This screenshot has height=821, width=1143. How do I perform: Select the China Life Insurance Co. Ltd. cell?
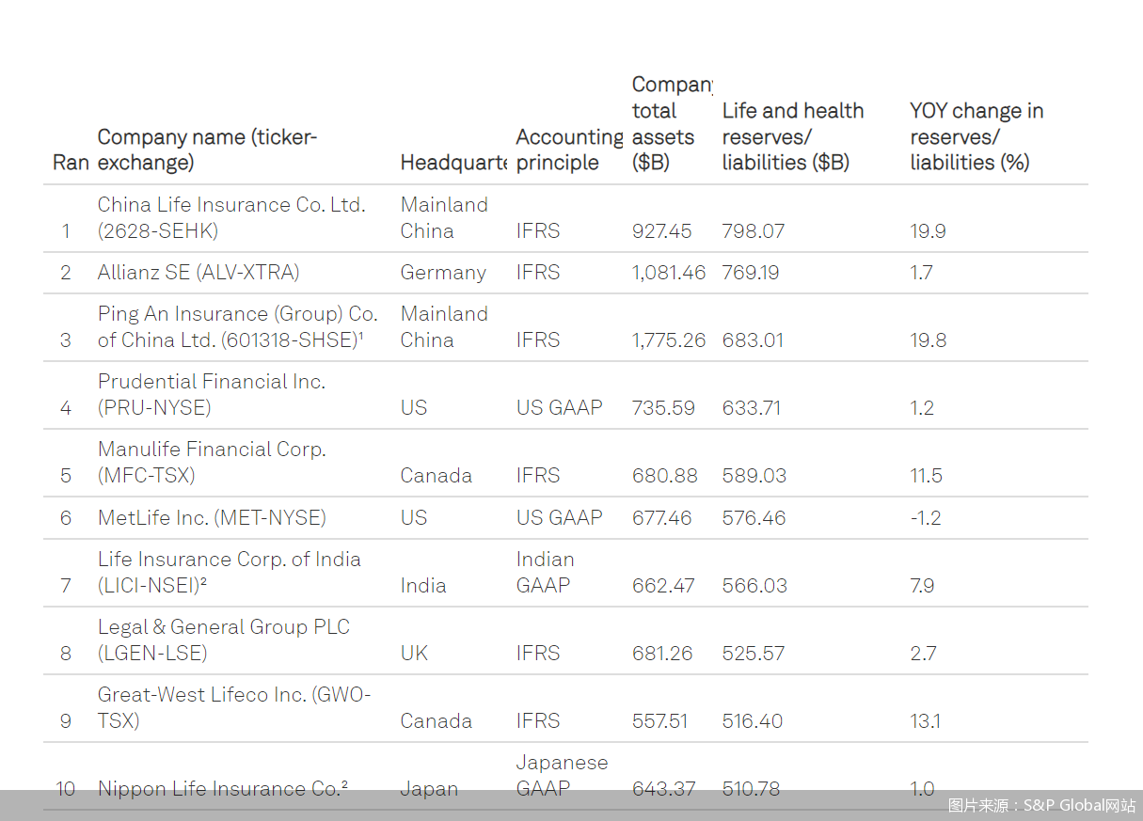click(x=231, y=217)
